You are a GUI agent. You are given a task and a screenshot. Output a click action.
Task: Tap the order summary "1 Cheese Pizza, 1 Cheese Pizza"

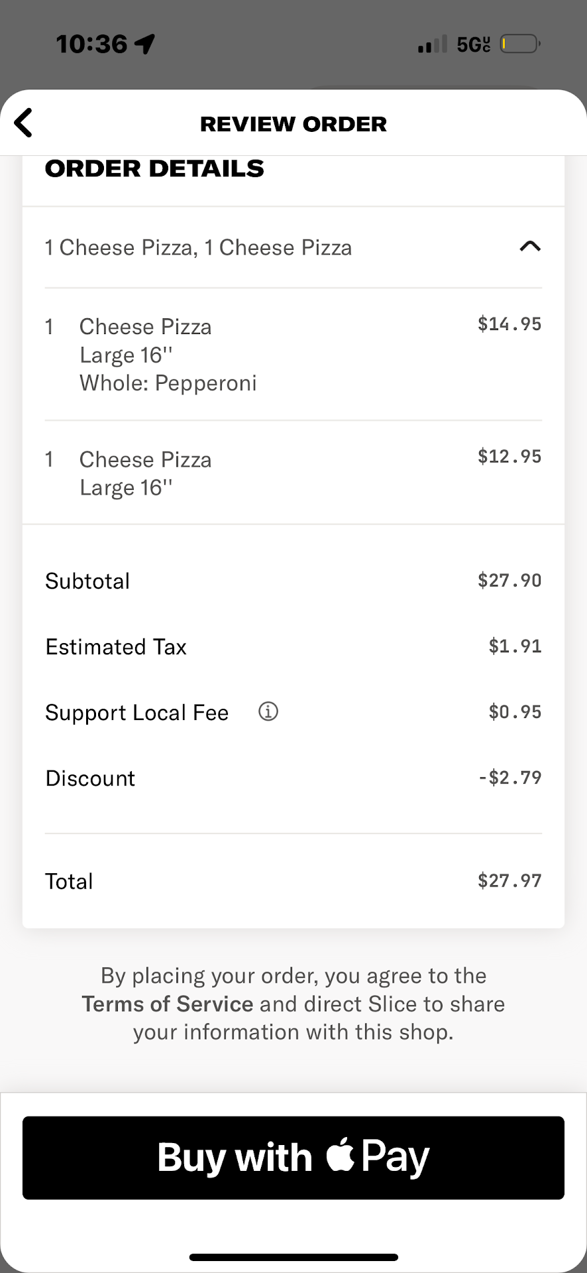(198, 247)
